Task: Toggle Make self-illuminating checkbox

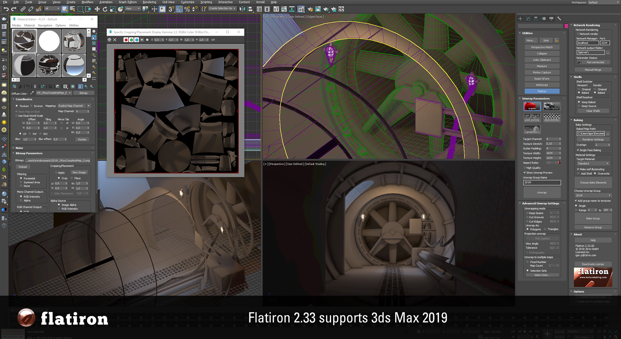Action: coord(578,169)
